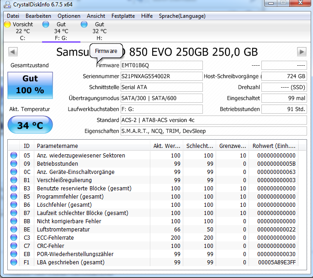313x278 pixels.
Task: Click status dot for attribute 05
Action: [x=14, y=155]
